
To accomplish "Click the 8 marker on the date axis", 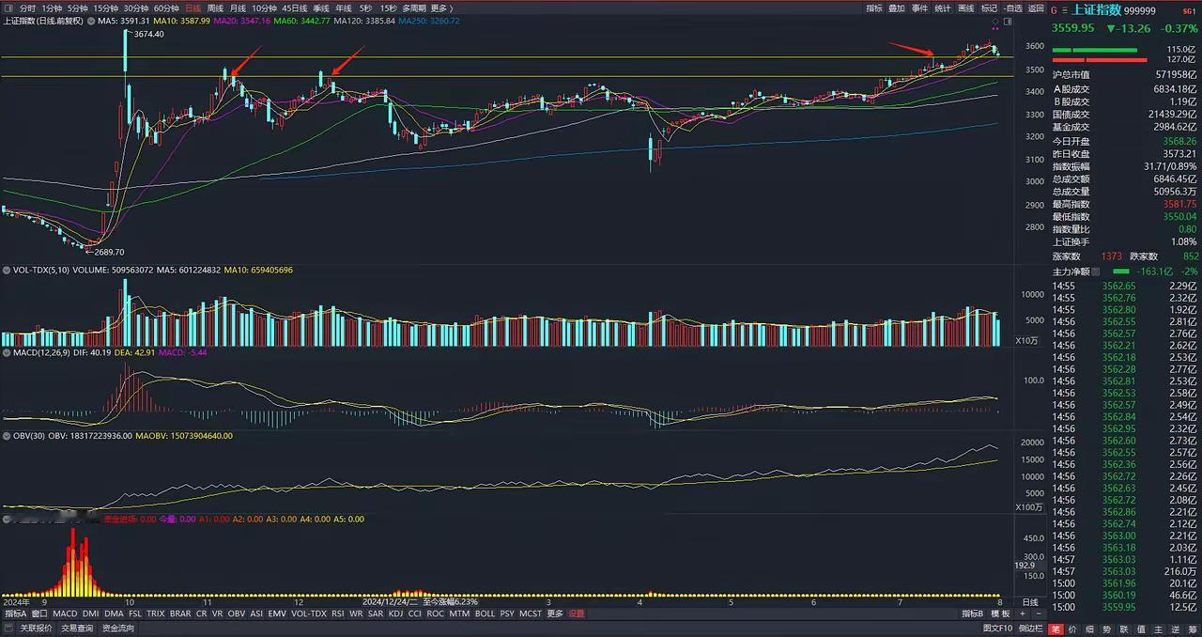I will pyautogui.click(x=1000, y=602).
